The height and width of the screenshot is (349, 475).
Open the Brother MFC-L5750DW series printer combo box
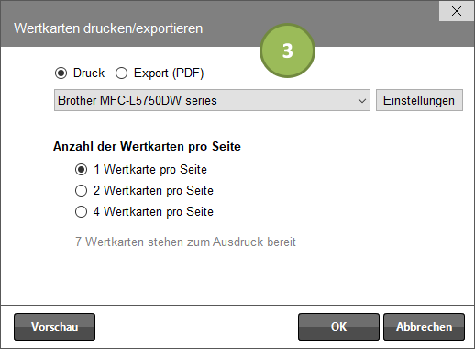(x=212, y=100)
